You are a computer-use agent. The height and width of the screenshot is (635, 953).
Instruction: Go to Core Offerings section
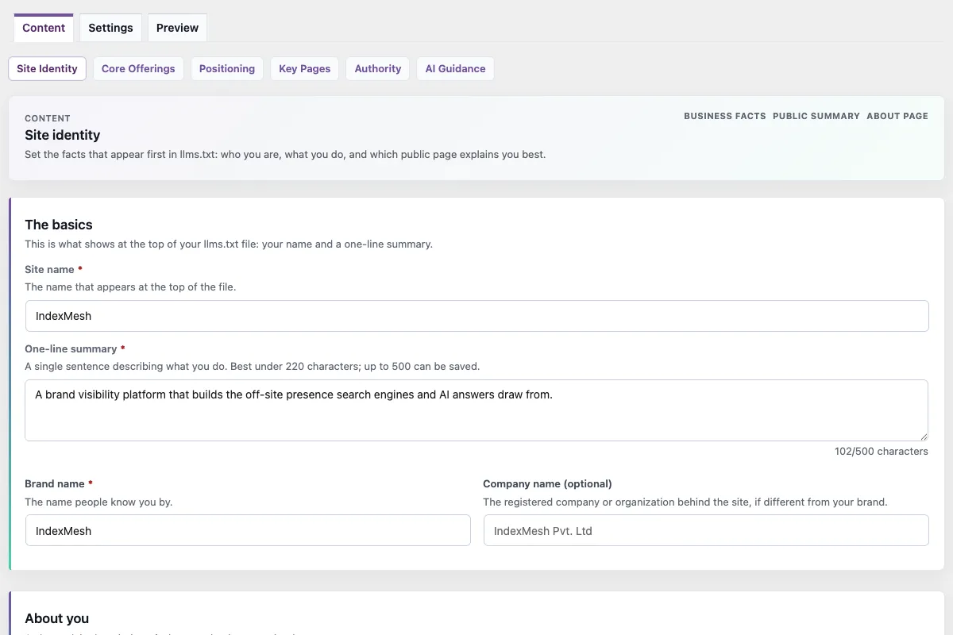tap(138, 68)
